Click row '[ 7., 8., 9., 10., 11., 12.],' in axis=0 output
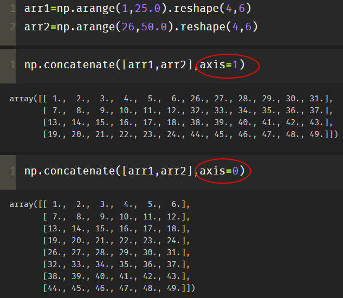The image size is (343, 298). (117, 217)
